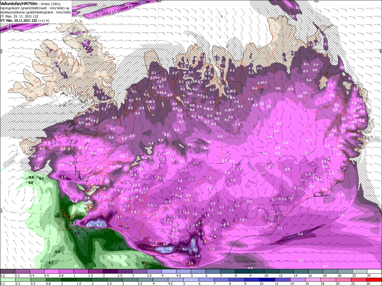The height and width of the screenshot is (286, 382).
Task: Click the 3.4 value in the offshore streak
Action: coord(300,234)
